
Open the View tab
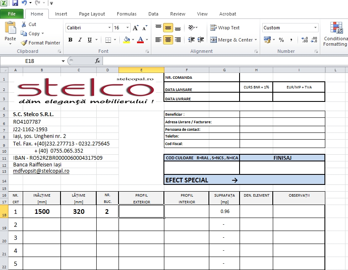pyautogui.click(x=202, y=14)
